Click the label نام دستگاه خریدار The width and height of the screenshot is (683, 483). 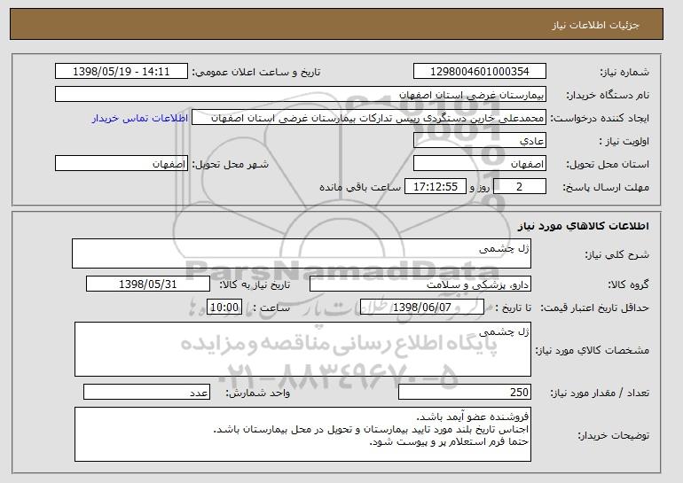click(x=608, y=95)
